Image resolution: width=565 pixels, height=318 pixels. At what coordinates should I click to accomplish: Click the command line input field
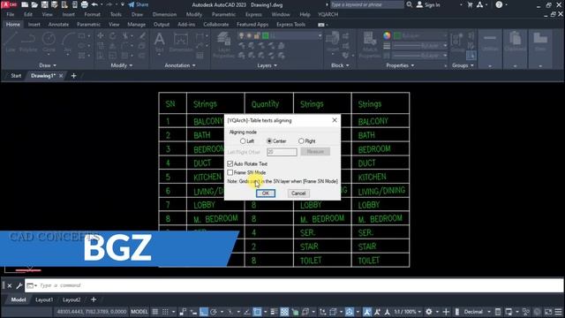click(294, 285)
